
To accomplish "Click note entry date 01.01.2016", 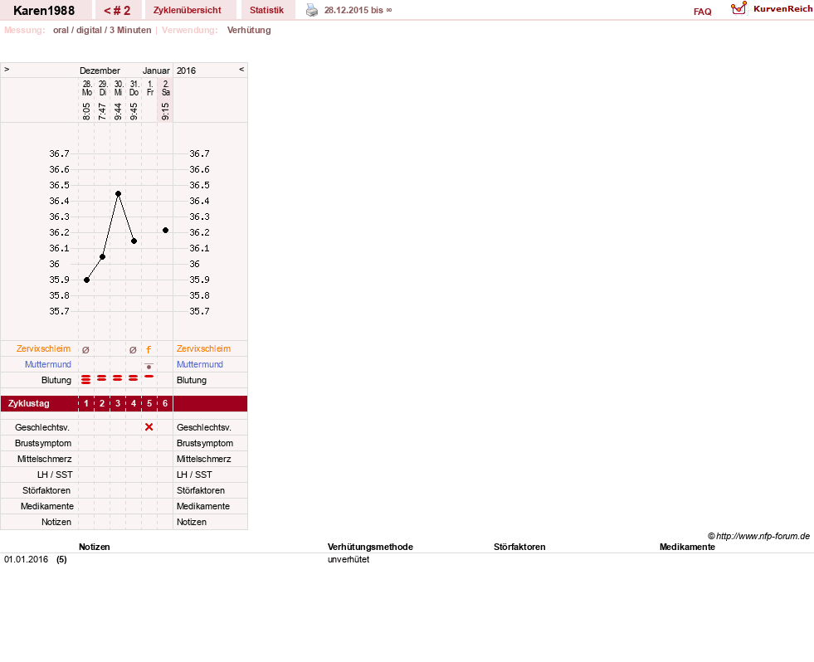I will 26,559.
